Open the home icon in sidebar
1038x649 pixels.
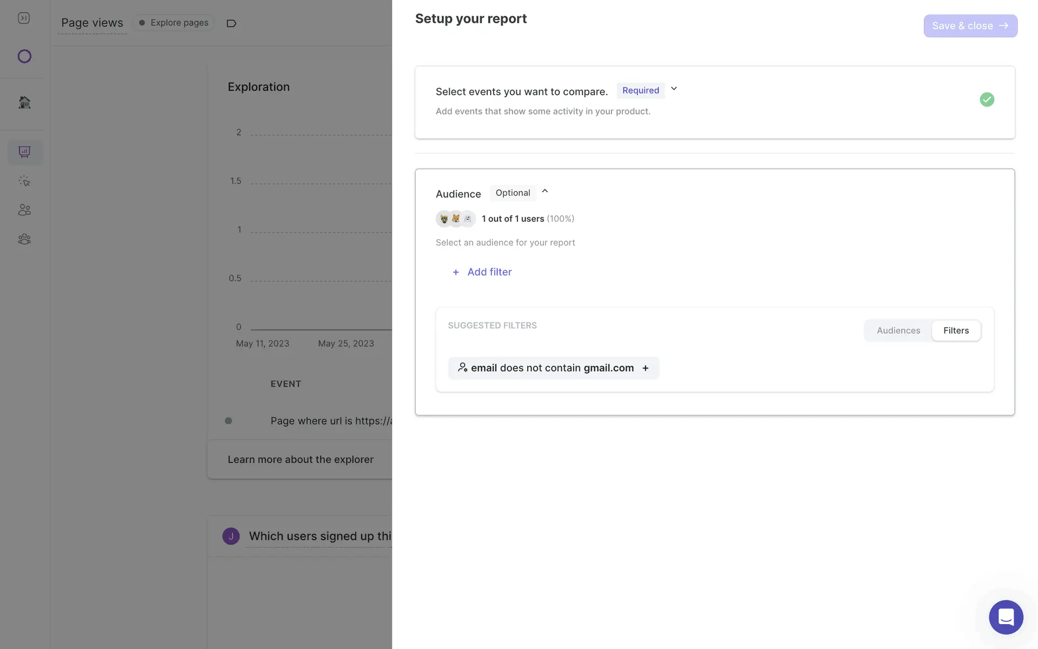coord(24,102)
